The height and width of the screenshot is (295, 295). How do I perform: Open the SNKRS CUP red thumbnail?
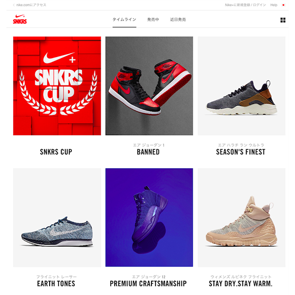(57, 86)
